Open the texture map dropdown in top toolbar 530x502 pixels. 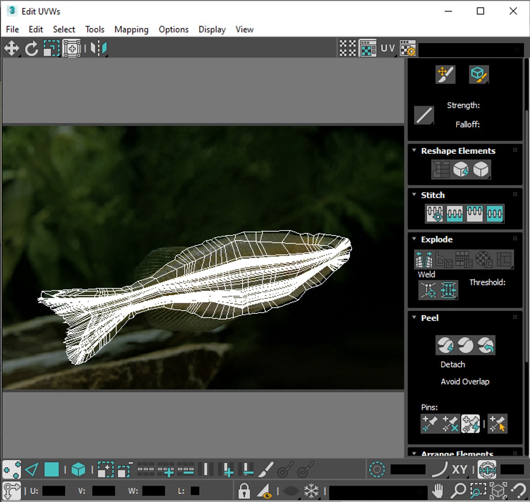(x=471, y=50)
